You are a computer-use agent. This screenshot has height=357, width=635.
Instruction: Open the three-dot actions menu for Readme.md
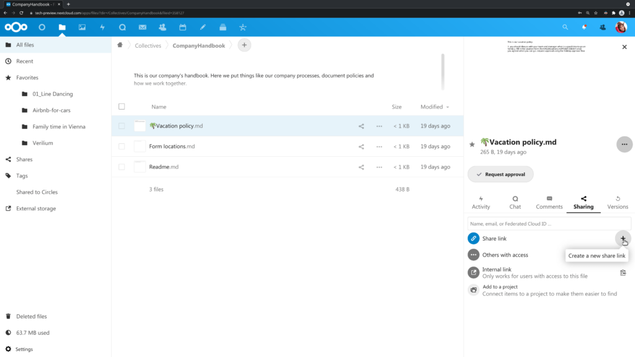[x=380, y=167]
